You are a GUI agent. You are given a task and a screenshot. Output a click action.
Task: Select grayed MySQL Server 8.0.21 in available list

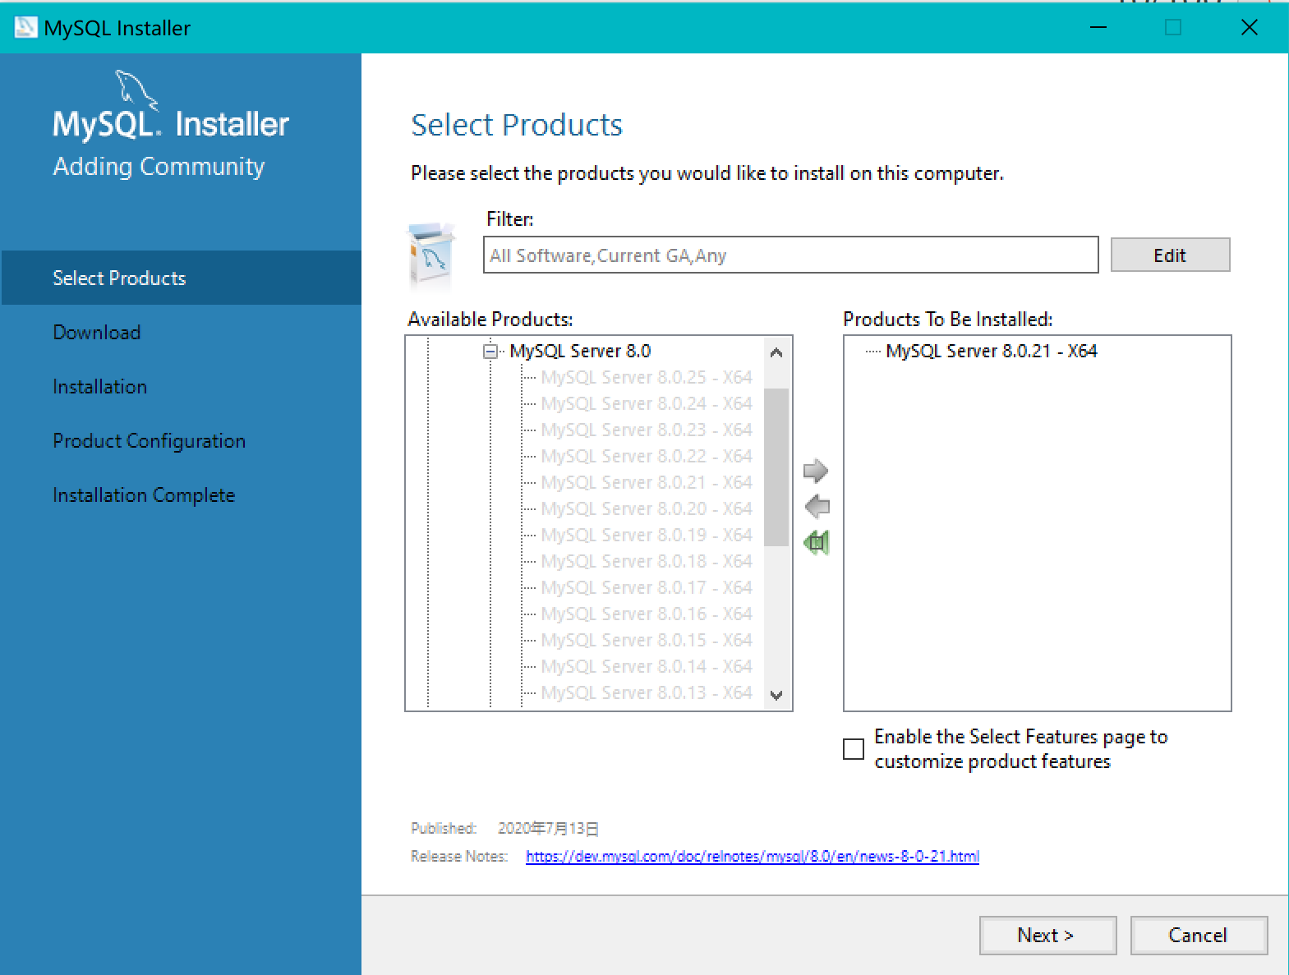[x=646, y=483]
